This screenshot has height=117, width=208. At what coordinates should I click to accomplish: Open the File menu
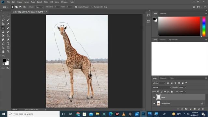coord(8,2)
